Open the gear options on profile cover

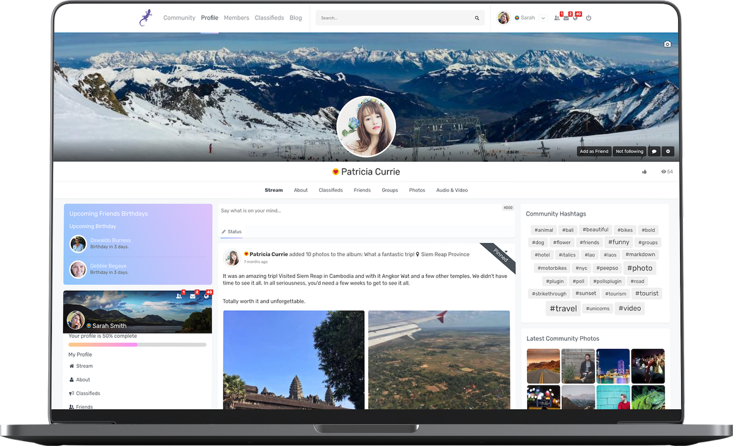[x=668, y=152]
